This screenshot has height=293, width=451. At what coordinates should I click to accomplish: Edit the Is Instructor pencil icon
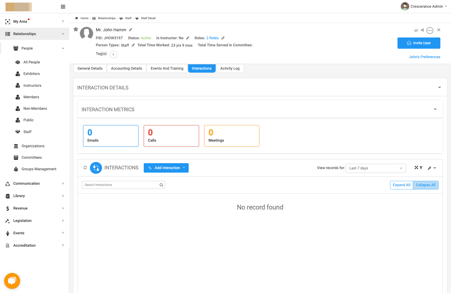point(187,38)
